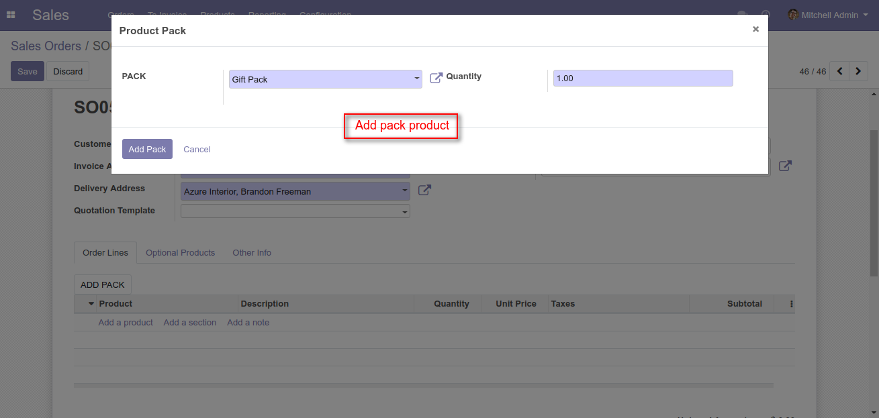
Task: Open column options kebab in order lines
Action: tap(791, 304)
